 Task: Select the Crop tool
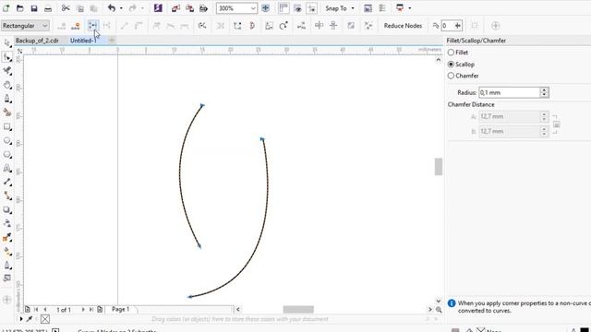pos(7,71)
